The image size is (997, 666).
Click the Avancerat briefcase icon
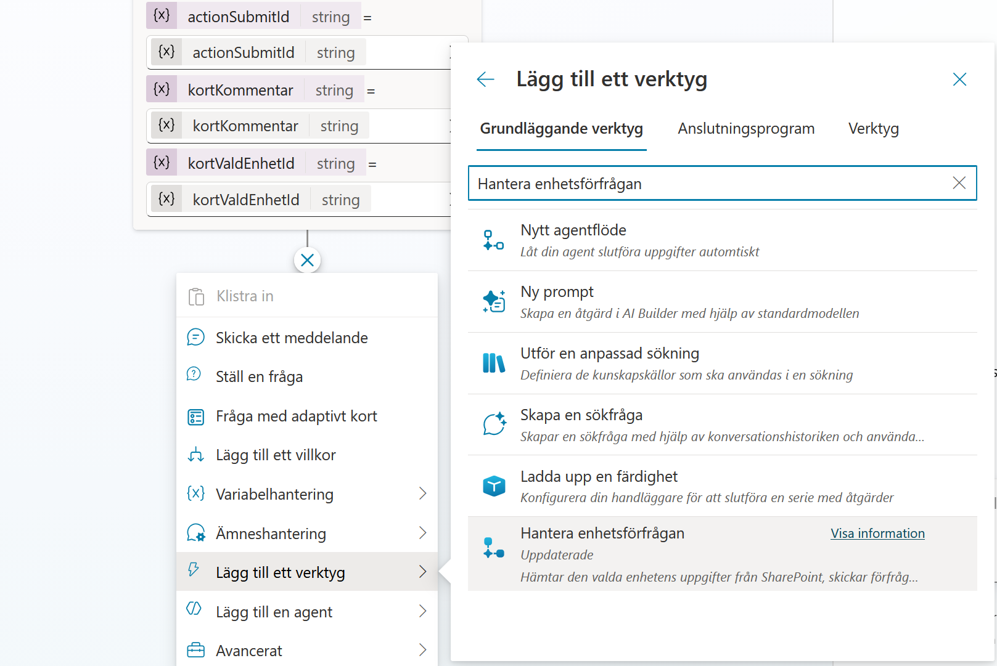point(195,650)
